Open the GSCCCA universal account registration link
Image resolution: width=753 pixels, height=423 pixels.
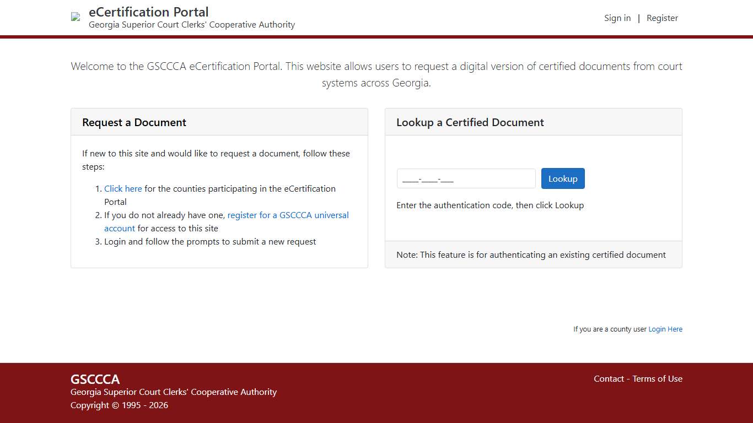coord(288,215)
